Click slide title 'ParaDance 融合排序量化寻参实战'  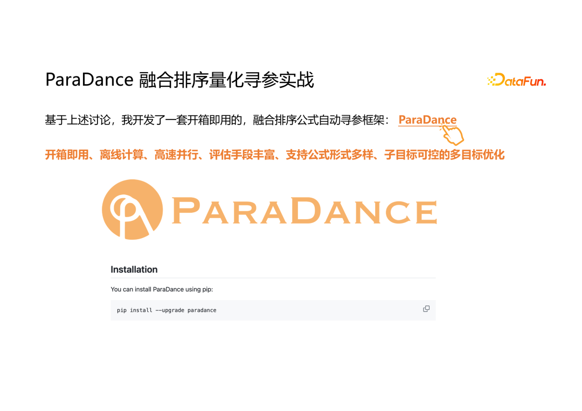[x=179, y=80]
